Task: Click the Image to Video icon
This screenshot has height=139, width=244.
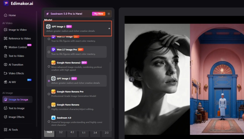Action: pos(5,30)
